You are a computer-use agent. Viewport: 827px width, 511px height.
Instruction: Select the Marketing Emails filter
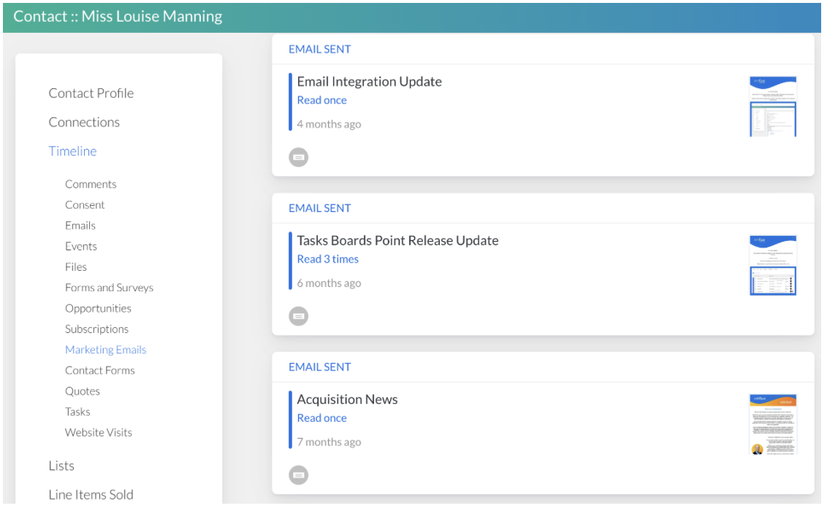tap(105, 350)
